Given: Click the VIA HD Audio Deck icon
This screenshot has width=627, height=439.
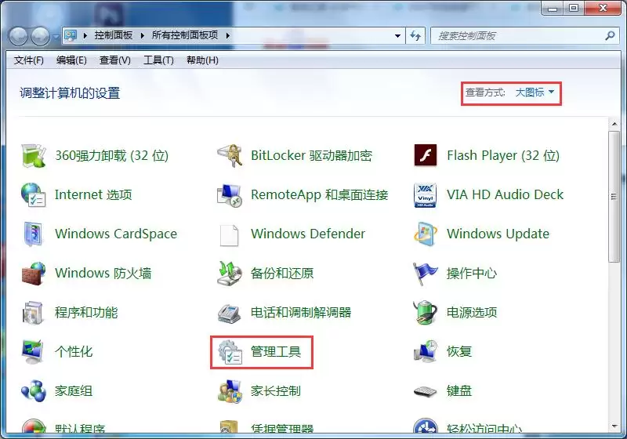Looking at the screenshot, I should point(426,194).
